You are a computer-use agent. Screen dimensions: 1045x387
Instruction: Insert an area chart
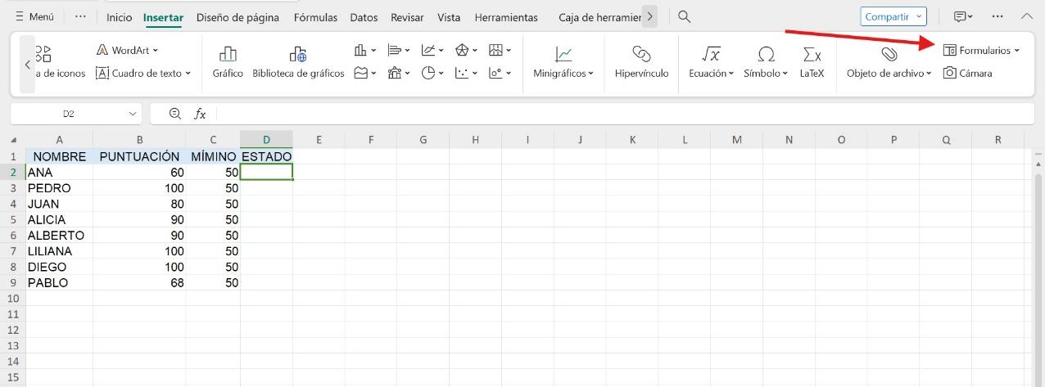361,73
